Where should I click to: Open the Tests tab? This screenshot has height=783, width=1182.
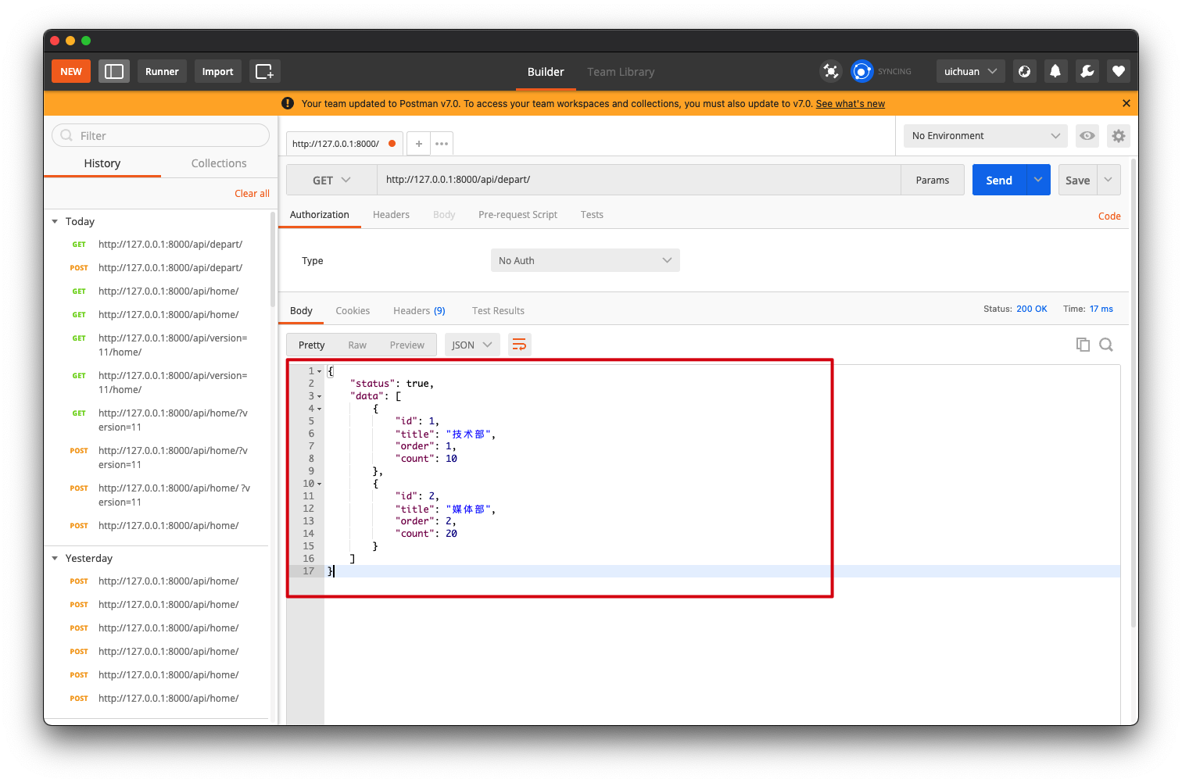coord(592,215)
